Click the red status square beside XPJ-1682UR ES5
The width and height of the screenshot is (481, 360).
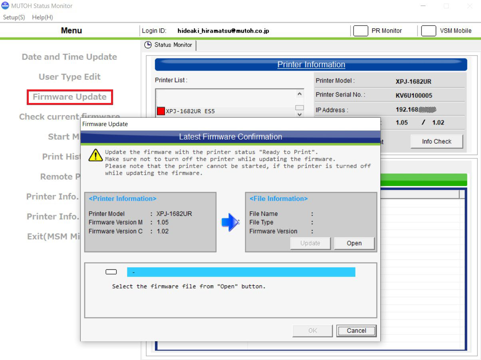(161, 111)
